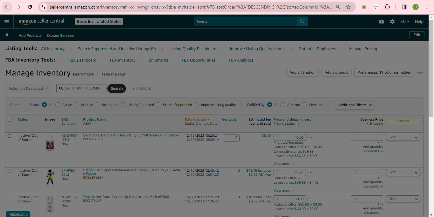Click Take the tour link
Screen dimensions: 434x217
click(x=113, y=74)
